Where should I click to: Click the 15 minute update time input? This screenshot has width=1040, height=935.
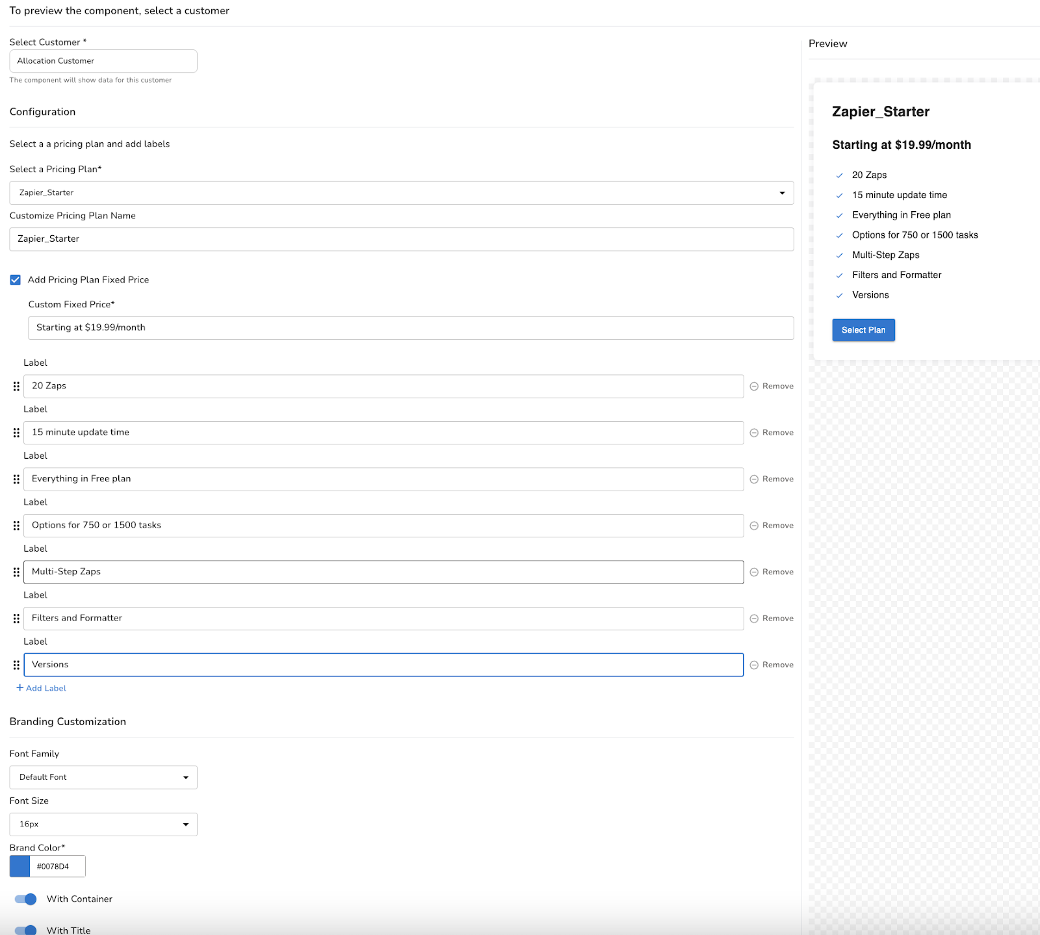383,433
